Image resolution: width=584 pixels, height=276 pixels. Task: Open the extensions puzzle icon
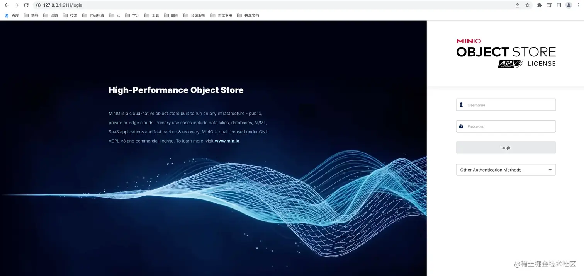click(540, 5)
